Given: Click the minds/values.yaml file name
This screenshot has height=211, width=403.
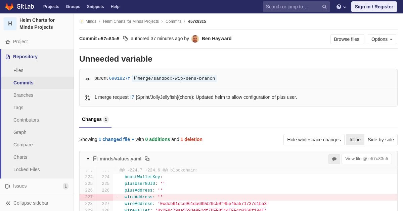Looking at the screenshot, I should point(121,159).
